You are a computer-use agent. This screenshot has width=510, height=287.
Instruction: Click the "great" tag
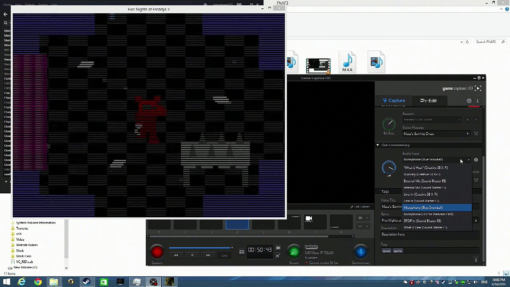point(386,251)
